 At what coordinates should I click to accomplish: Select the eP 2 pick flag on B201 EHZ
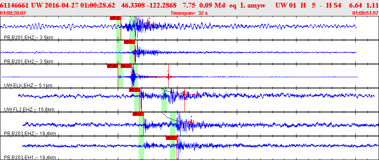[x=115, y=18]
